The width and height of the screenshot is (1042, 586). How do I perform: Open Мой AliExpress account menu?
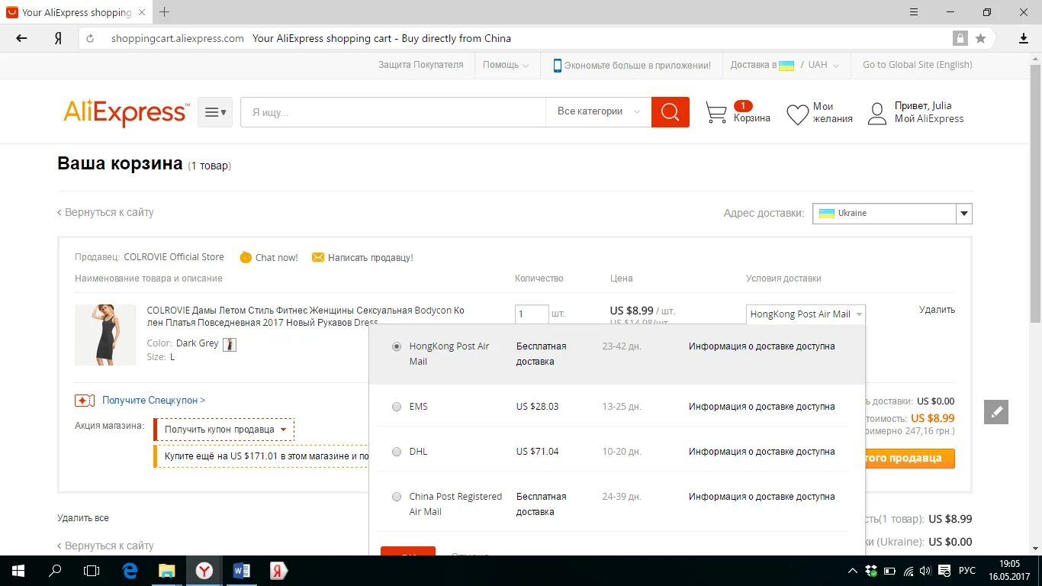(x=929, y=118)
